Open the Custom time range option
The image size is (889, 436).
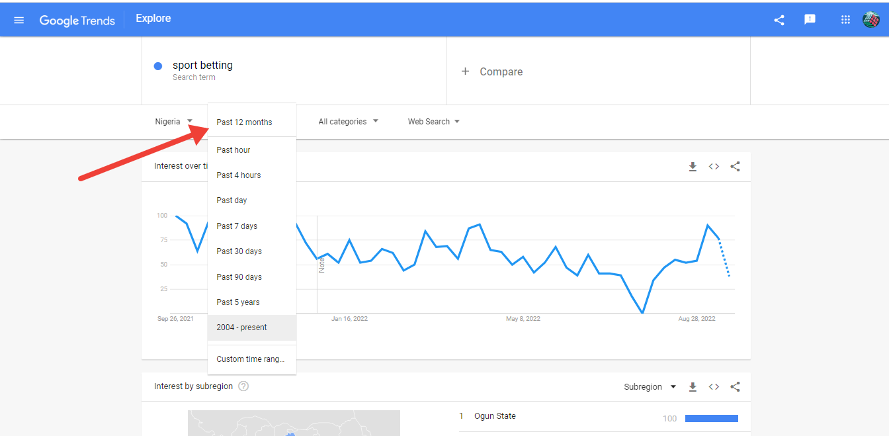coord(252,359)
